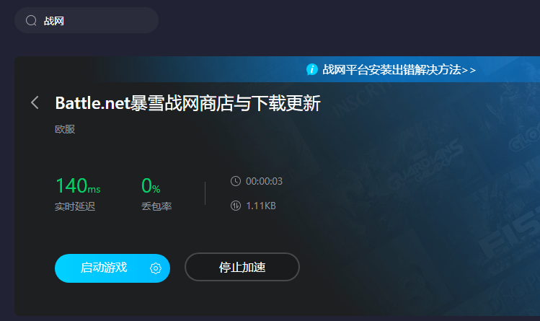Image resolution: width=540 pixels, height=321 pixels.
Task: Click the Battle.net暴雪战网商店与下载更新 title
Action: click(x=187, y=103)
